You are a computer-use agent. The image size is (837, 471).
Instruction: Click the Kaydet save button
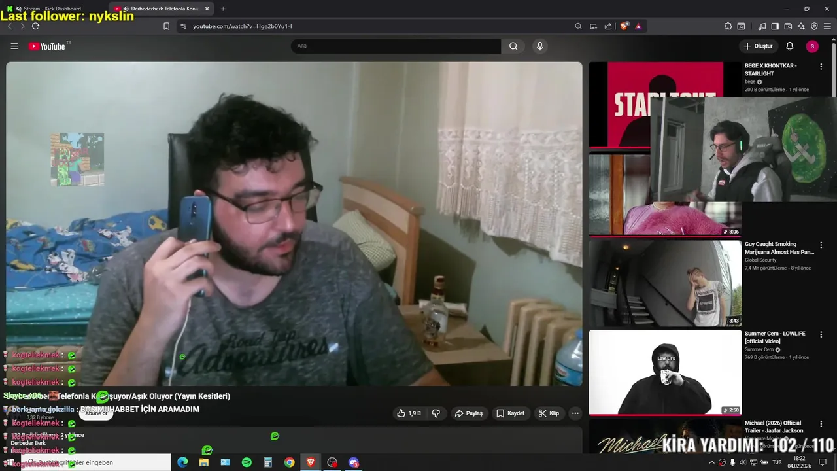pos(510,413)
